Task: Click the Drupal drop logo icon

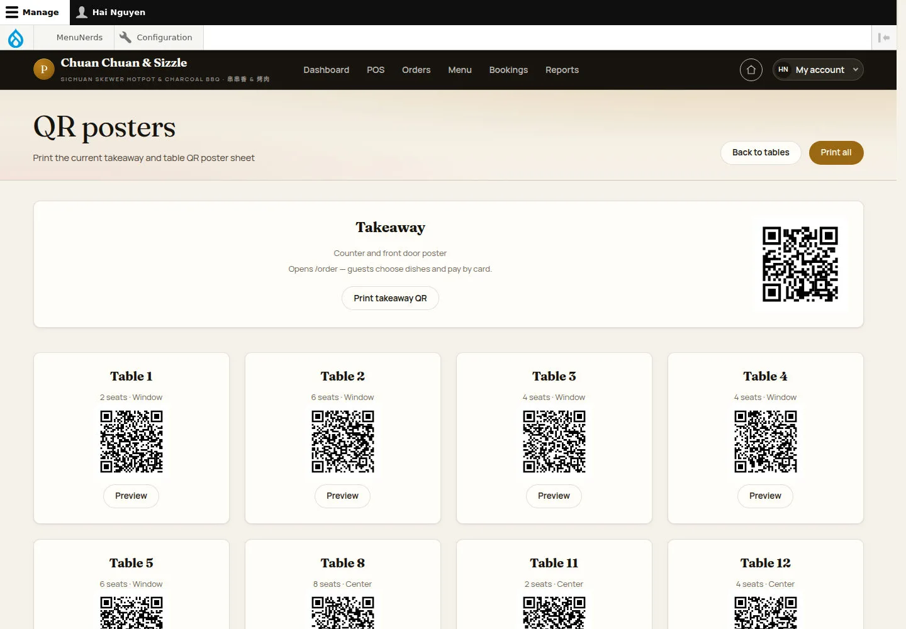Action: pyautogui.click(x=16, y=38)
